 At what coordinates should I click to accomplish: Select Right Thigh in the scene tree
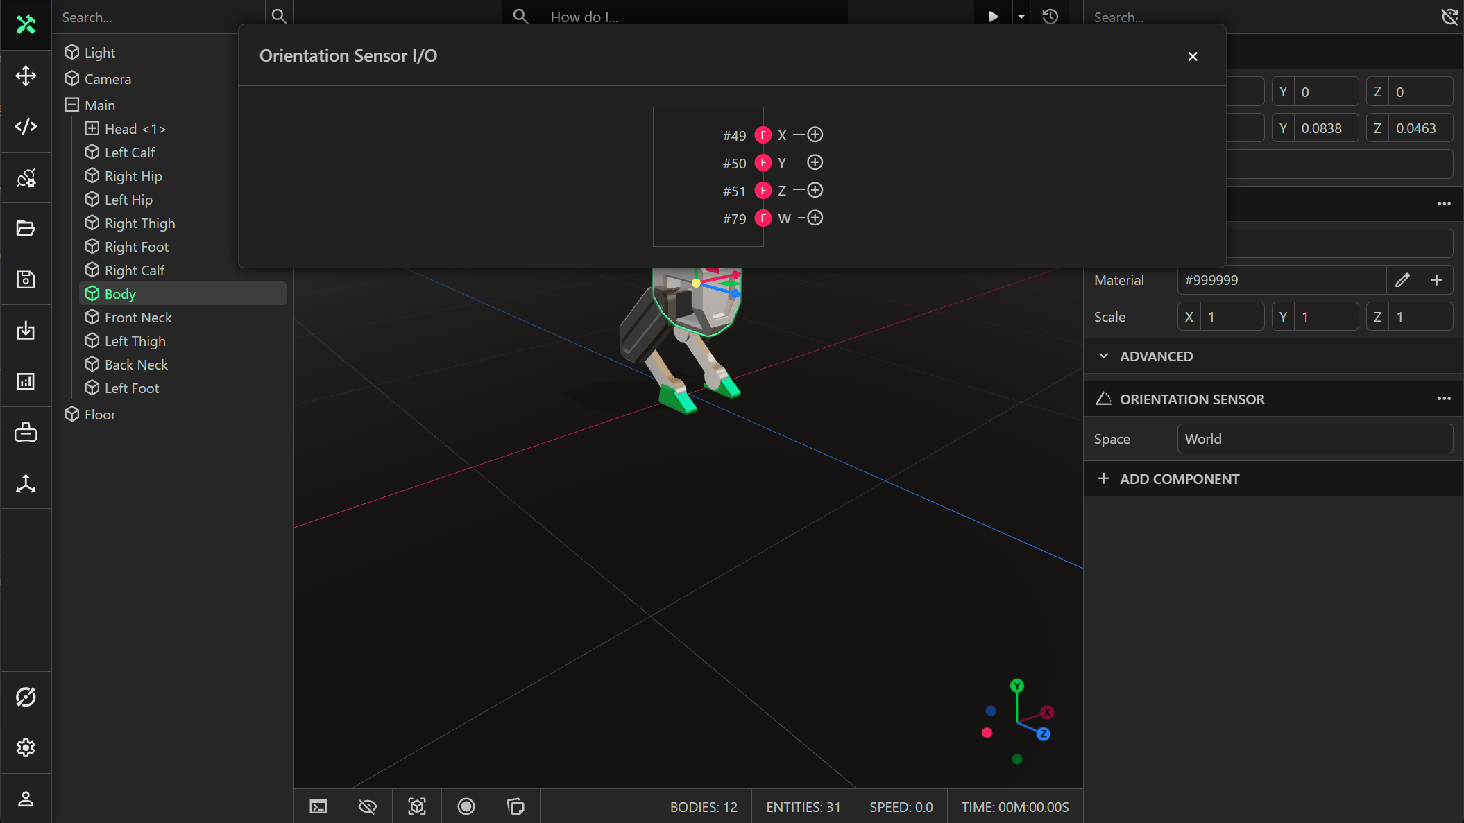[x=139, y=223]
